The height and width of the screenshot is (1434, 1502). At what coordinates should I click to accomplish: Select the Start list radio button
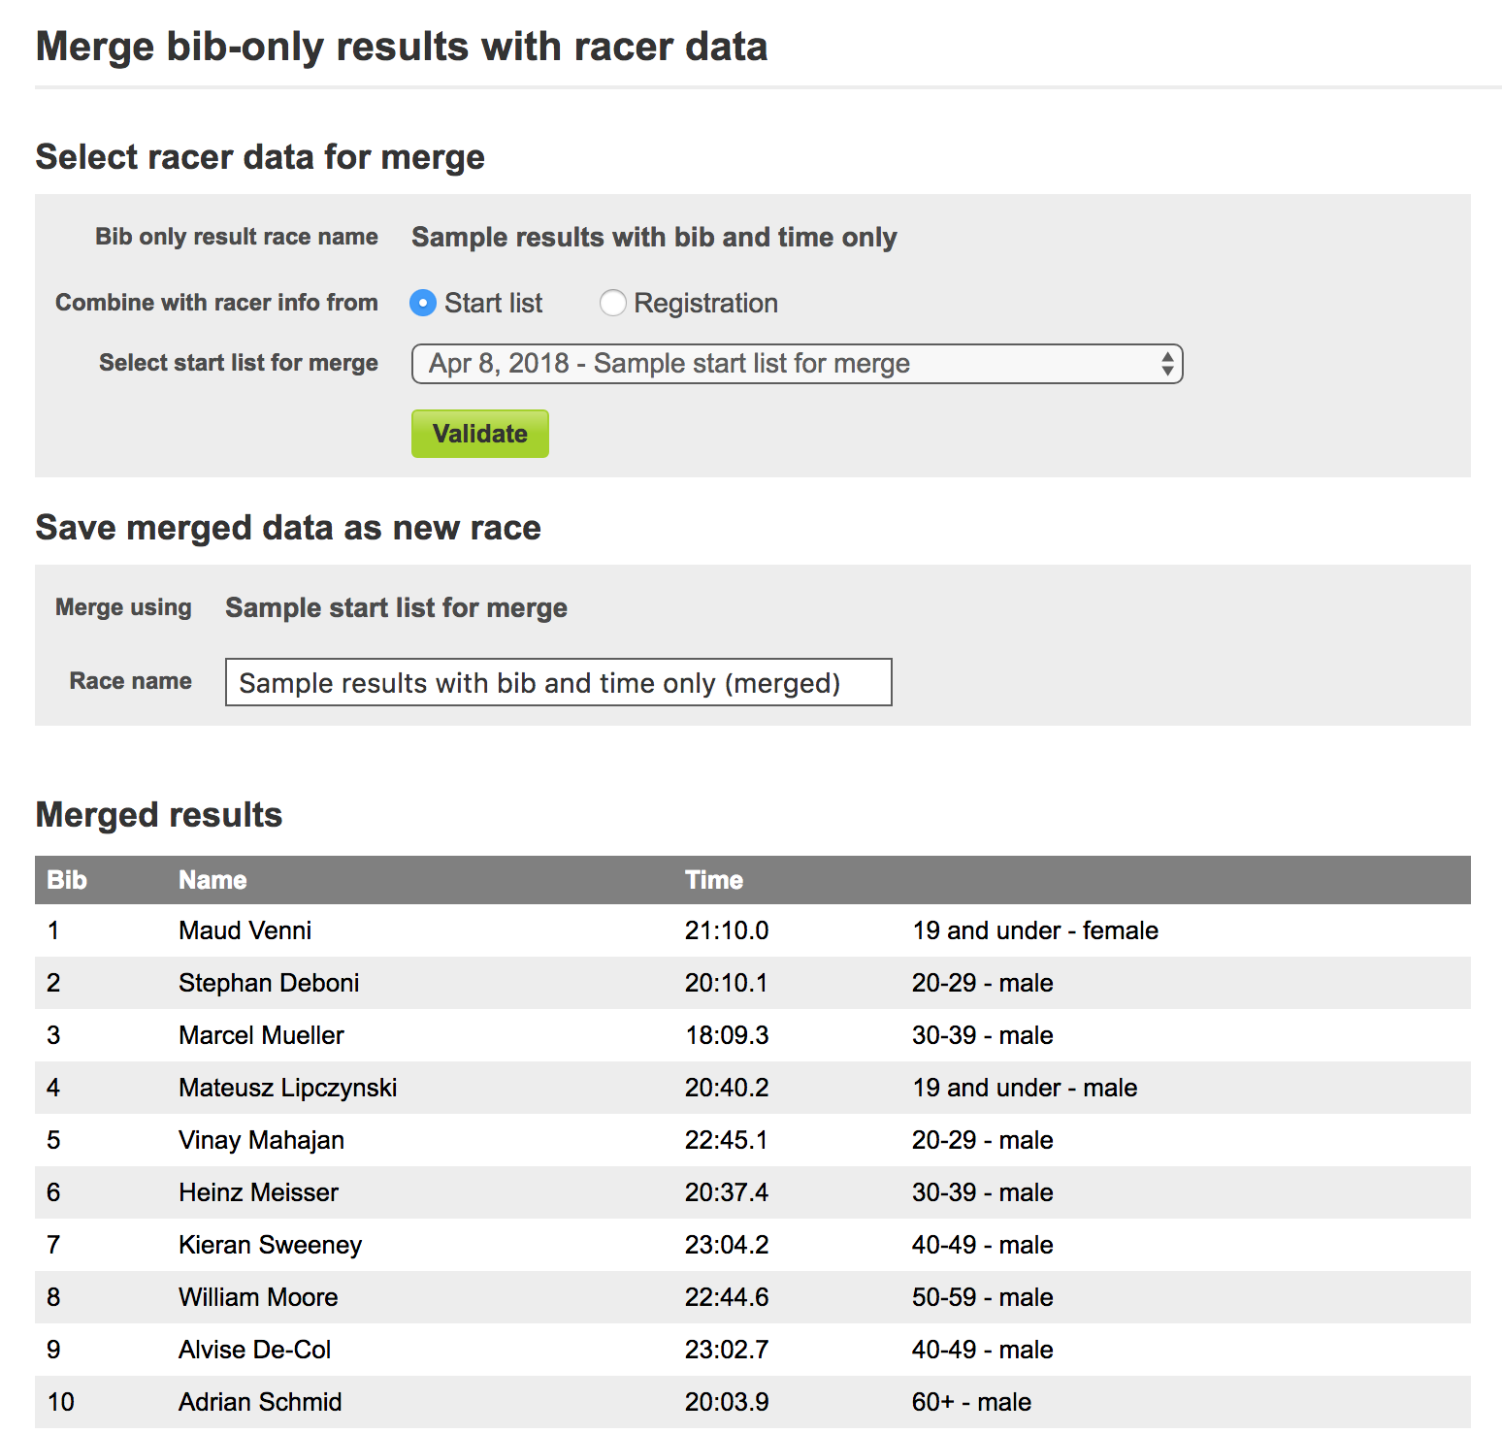coord(423,304)
